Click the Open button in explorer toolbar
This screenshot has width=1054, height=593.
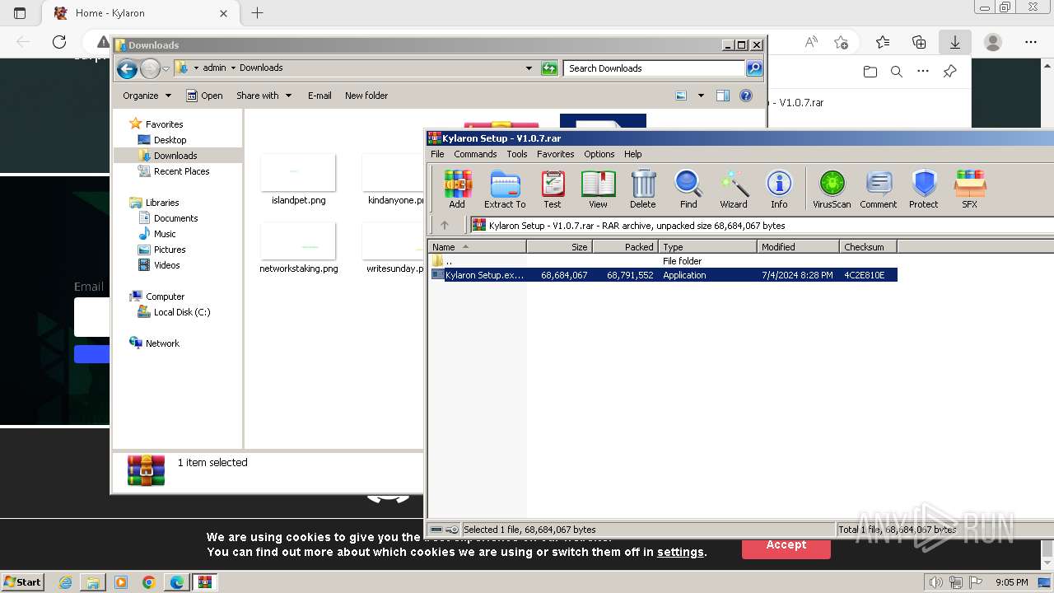point(204,96)
